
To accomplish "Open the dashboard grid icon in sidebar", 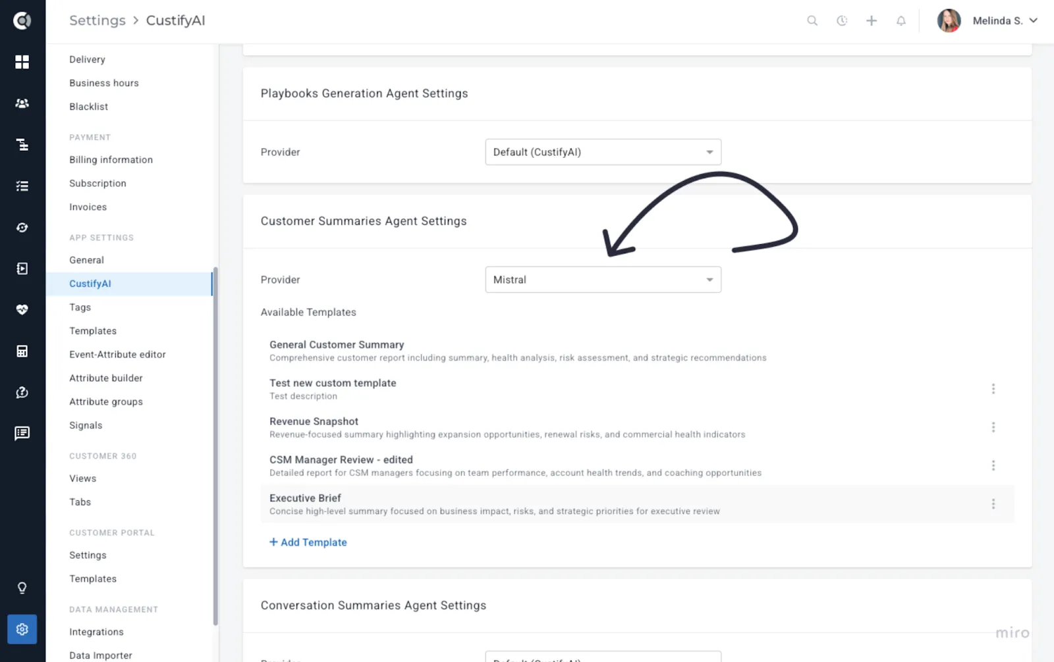I will [x=22, y=62].
